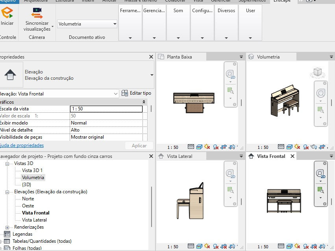Open visual style icon in Planta Baixa
Screen dimensions: 335x251
click(199, 147)
